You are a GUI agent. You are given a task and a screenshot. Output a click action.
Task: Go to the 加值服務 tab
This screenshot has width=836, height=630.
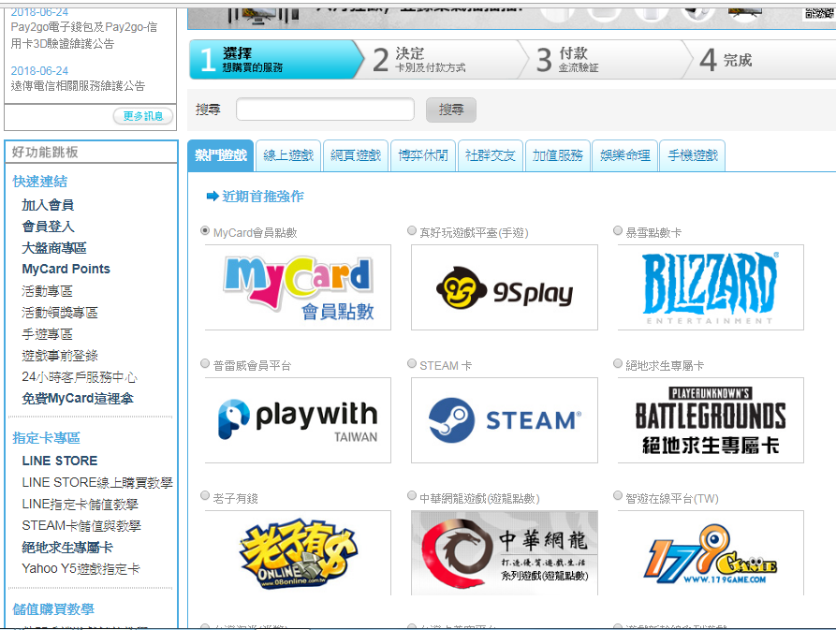tap(558, 155)
